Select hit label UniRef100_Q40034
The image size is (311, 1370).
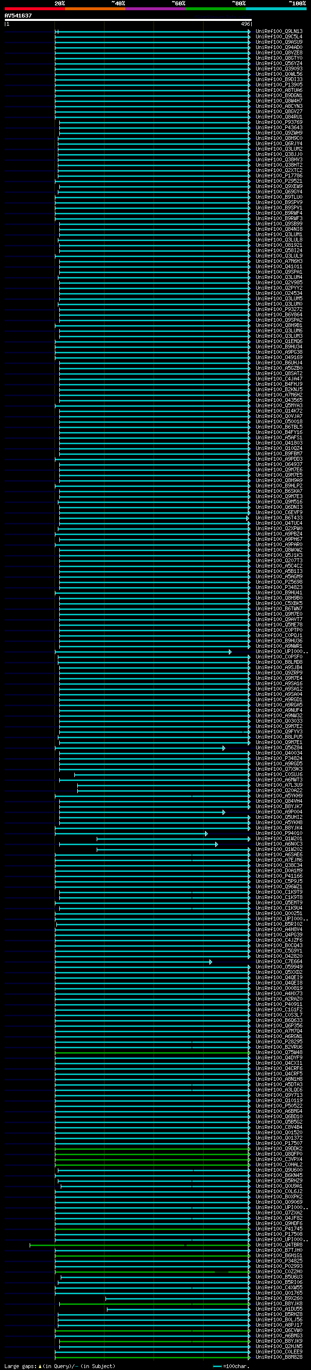click(279, 753)
